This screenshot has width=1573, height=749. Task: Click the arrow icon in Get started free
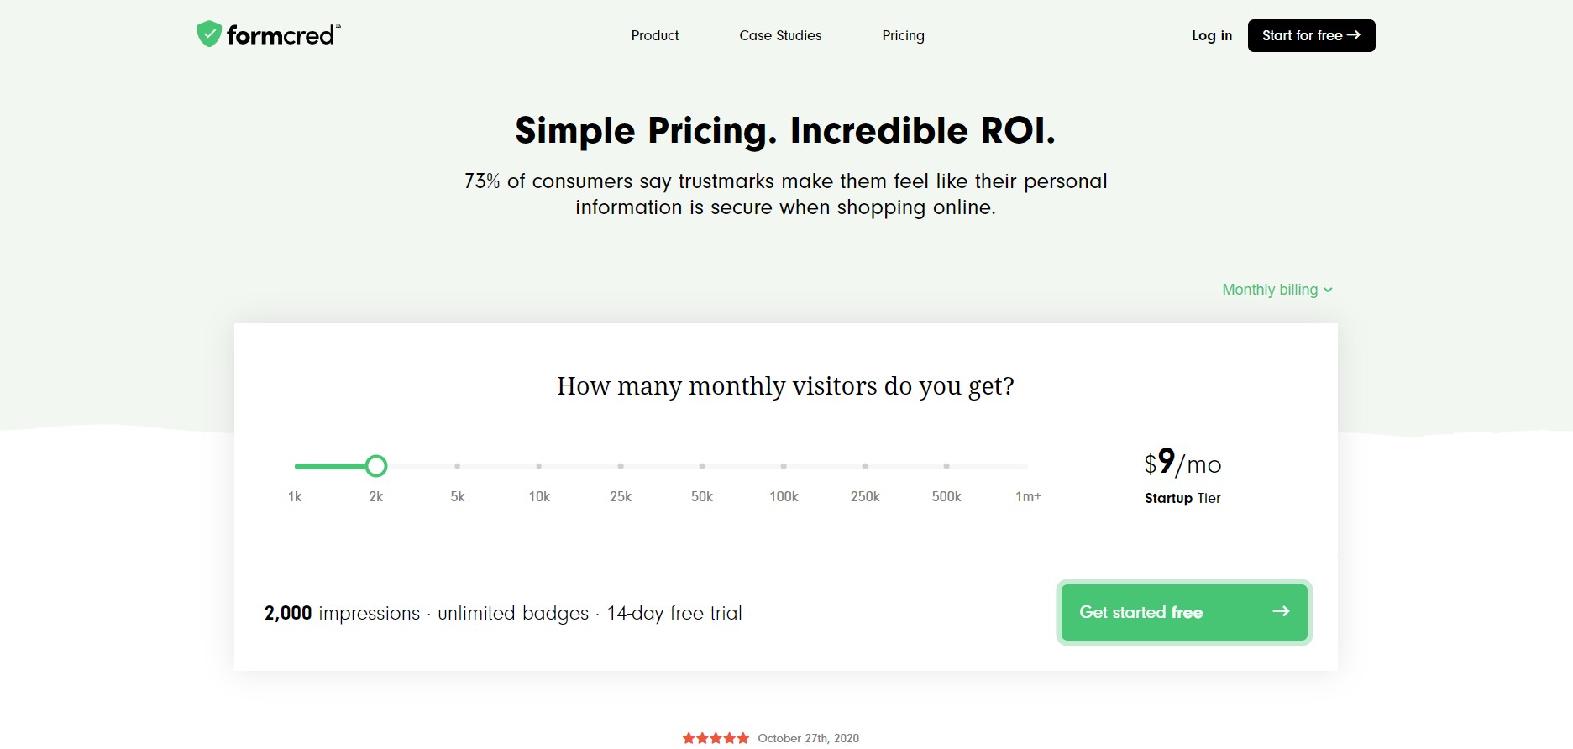(x=1281, y=611)
